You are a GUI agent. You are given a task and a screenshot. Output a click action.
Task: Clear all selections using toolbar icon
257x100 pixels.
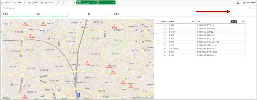click(74, 2)
